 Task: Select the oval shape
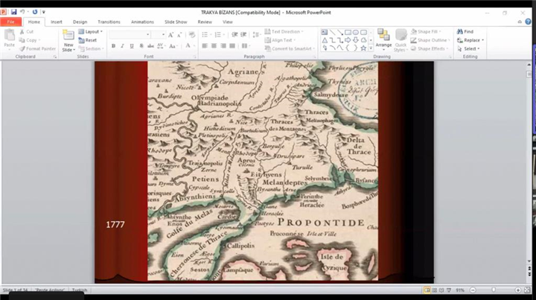[356, 33]
